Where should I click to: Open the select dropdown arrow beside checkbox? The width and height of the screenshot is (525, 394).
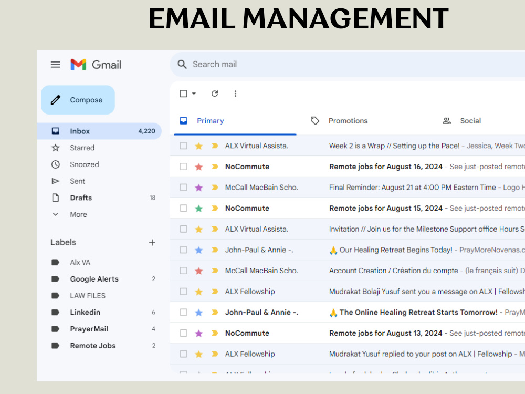194,94
